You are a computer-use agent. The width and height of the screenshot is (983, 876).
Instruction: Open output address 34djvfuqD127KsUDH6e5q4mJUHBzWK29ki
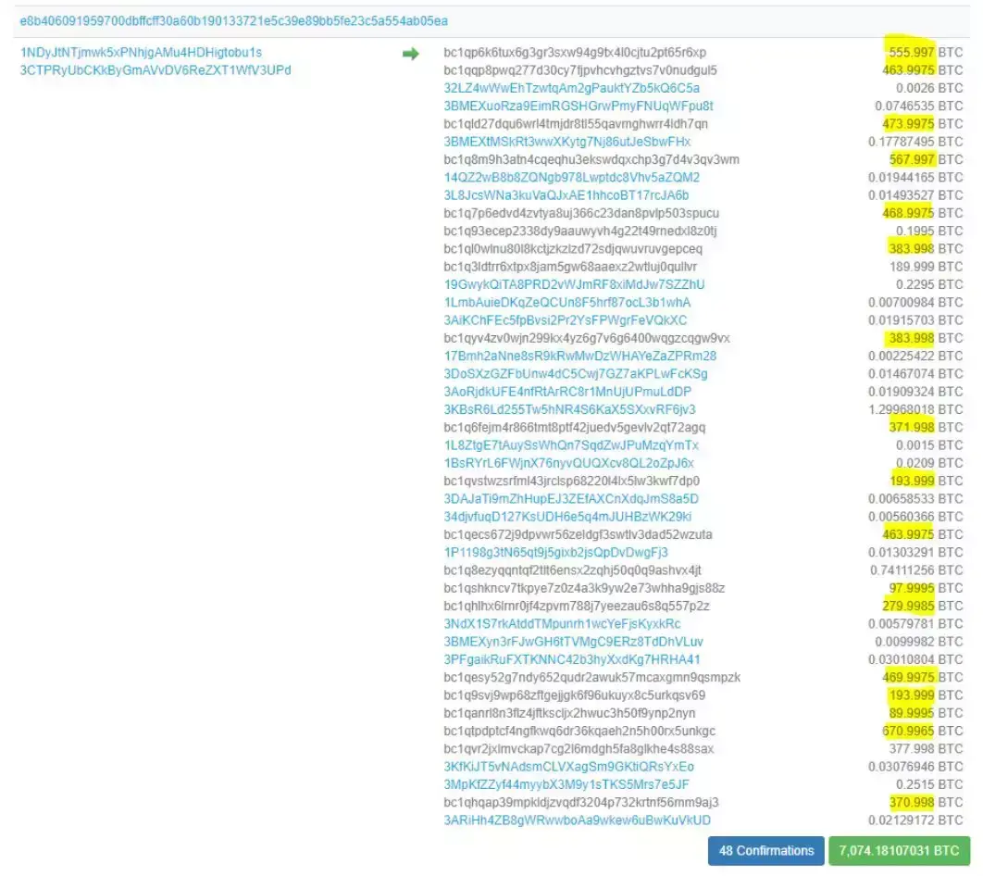pyautogui.click(x=567, y=516)
